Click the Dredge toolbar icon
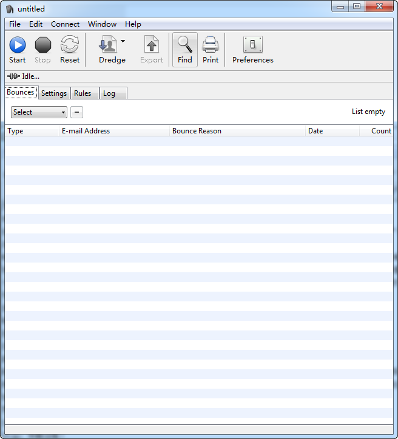Image resolution: width=398 pixels, height=439 pixels. [108, 44]
